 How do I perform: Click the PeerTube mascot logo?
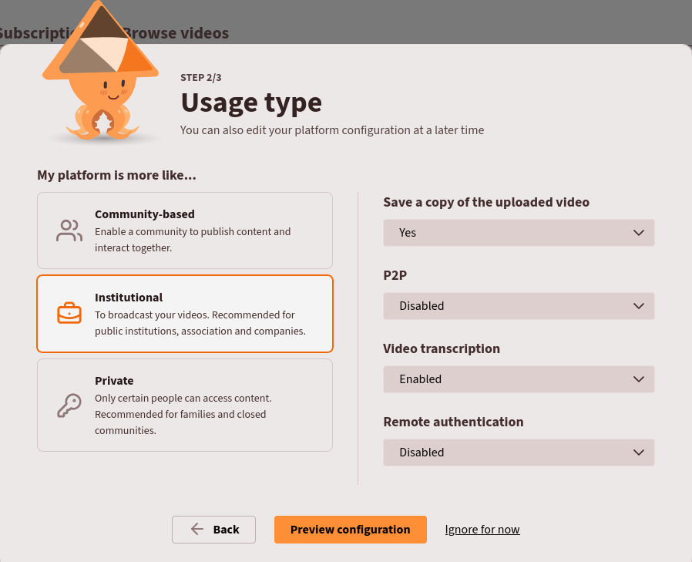pos(99,77)
